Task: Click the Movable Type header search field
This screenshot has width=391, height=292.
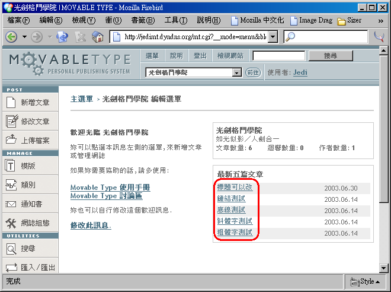Action: point(279,56)
